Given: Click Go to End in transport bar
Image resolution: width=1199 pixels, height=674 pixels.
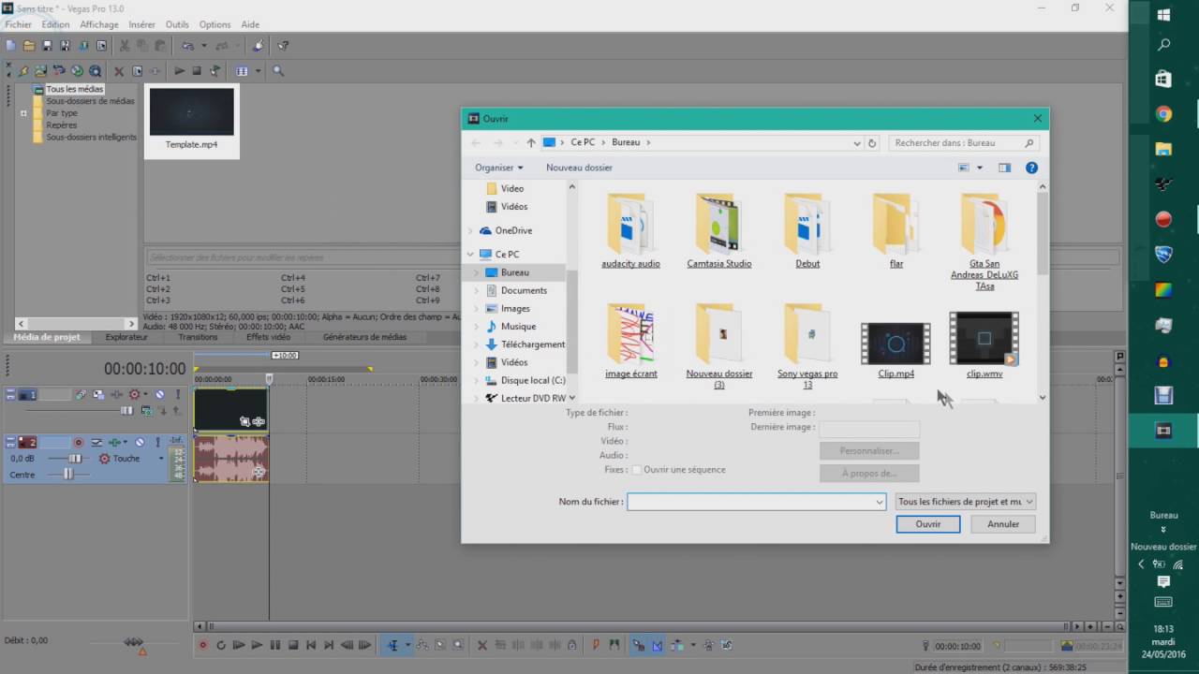Looking at the screenshot, I should coord(329,645).
